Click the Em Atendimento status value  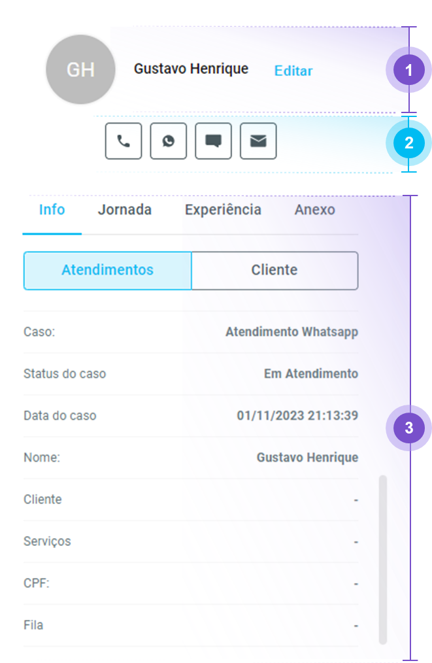click(310, 374)
